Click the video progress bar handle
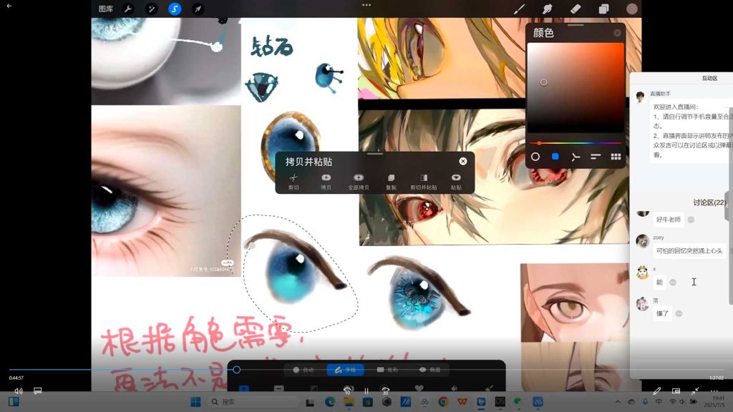The image size is (733, 412). pyautogui.click(x=236, y=370)
